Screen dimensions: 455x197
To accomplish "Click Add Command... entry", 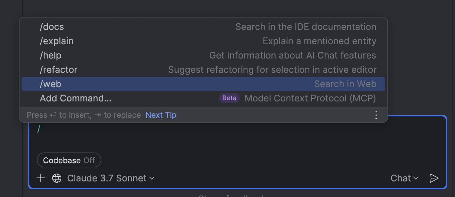I will tap(75, 98).
